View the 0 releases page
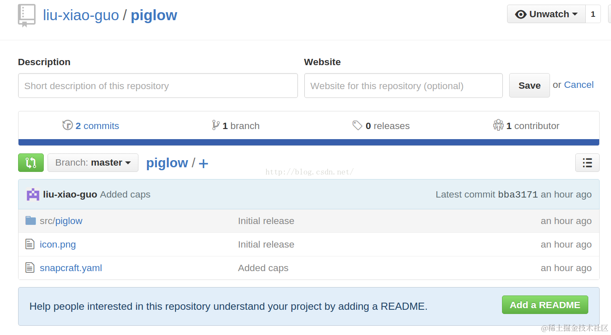This screenshot has width=611, height=335. point(388,126)
